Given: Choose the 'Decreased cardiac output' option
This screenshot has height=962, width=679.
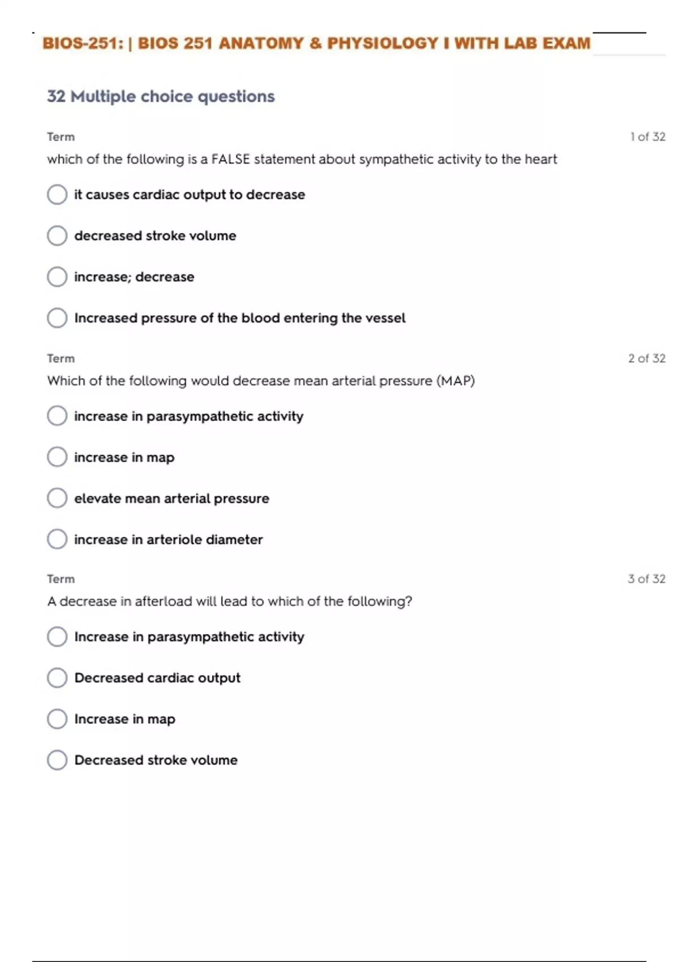Looking at the screenshot, I should pos(57,678).
